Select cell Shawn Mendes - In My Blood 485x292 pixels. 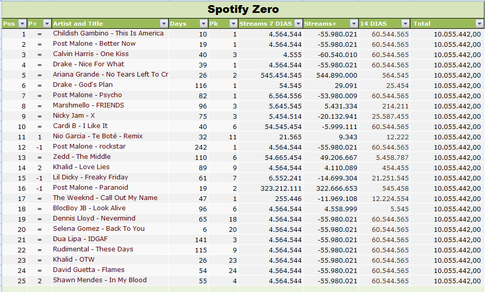pyautogui.click(x=110, y=280)
